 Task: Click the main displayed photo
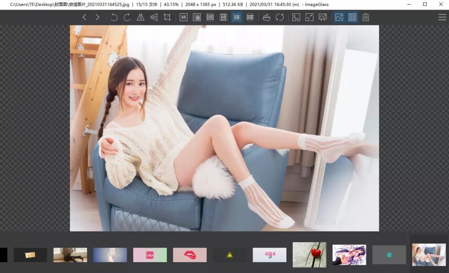click(224, 128)
